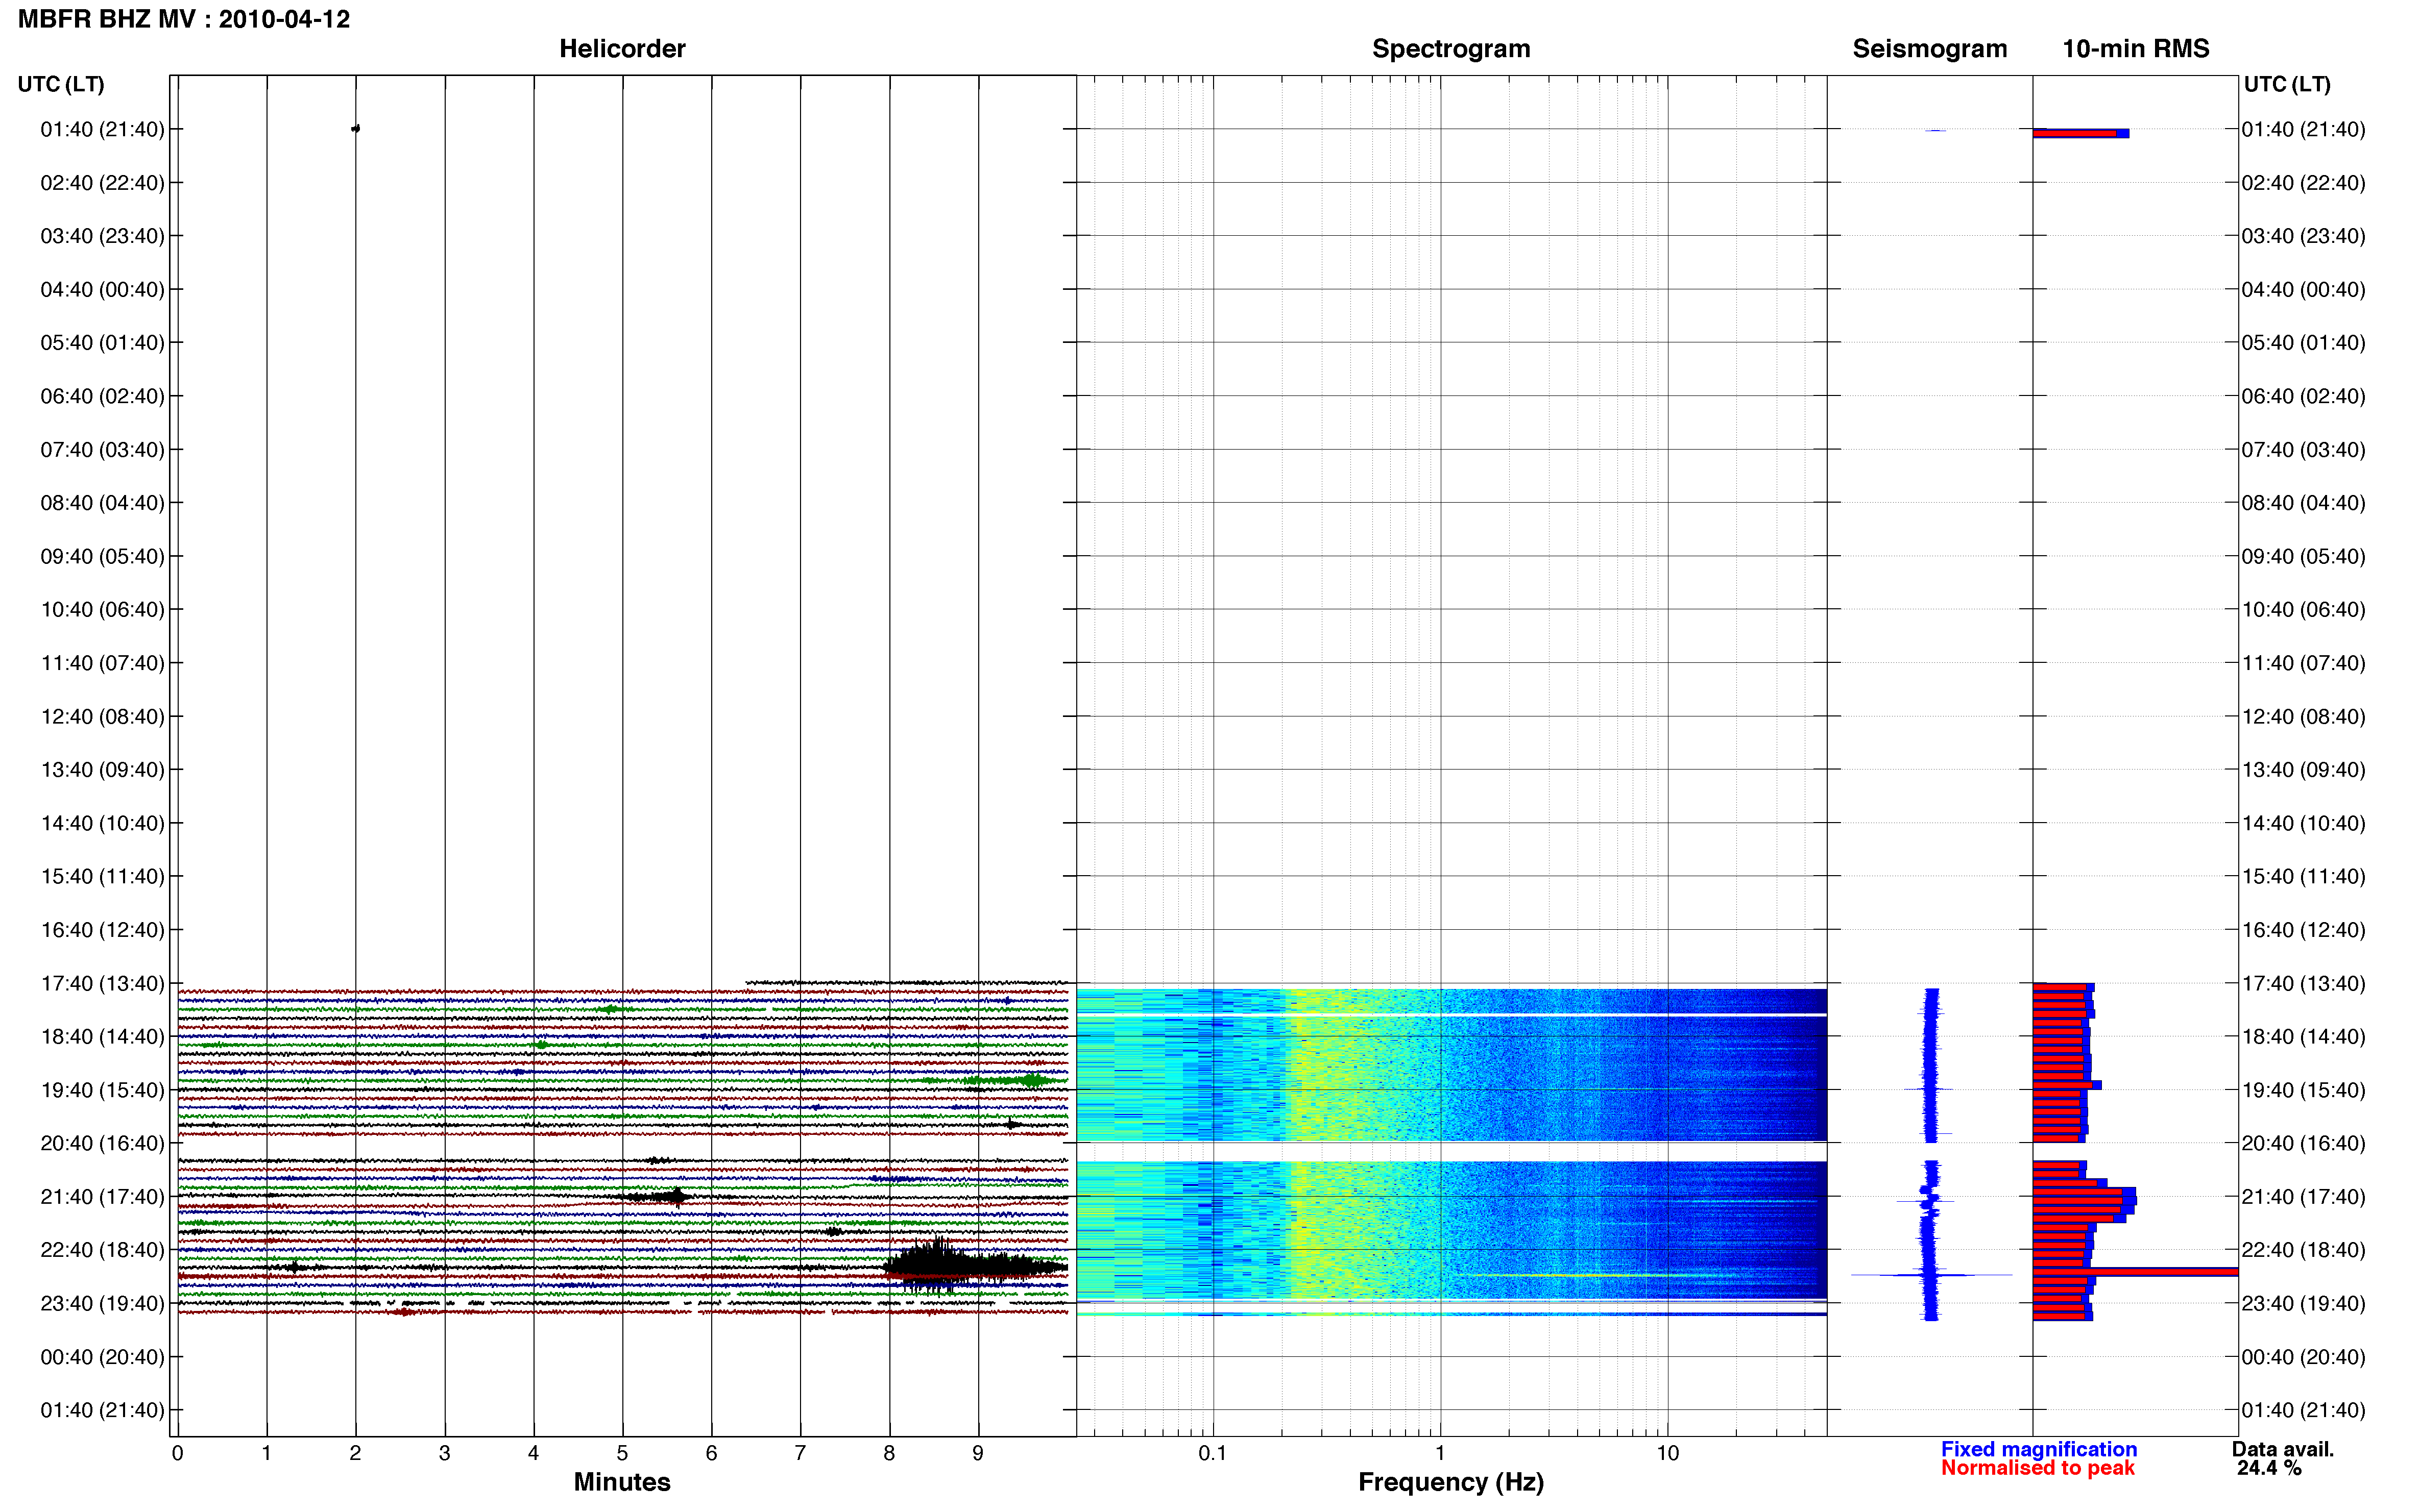Click the 'Minutes' x-axis label

coord(622,1482)
